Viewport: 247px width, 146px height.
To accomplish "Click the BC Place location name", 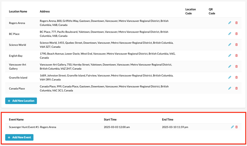I will point(14,34).
